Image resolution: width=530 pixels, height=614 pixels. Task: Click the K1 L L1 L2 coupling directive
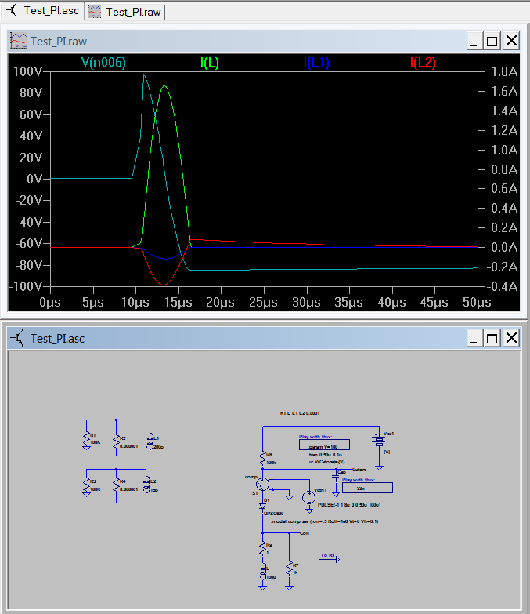click(300, 413)
